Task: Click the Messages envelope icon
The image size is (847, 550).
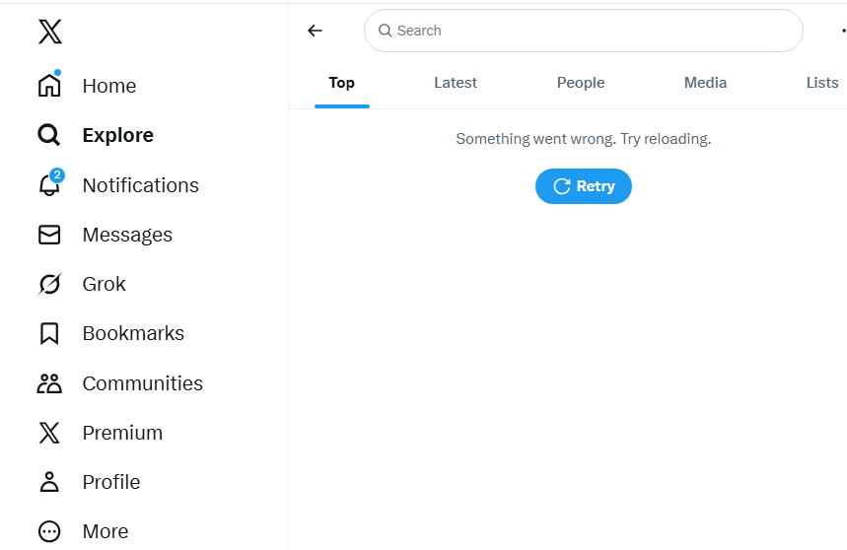Action: tap(49, 235)
